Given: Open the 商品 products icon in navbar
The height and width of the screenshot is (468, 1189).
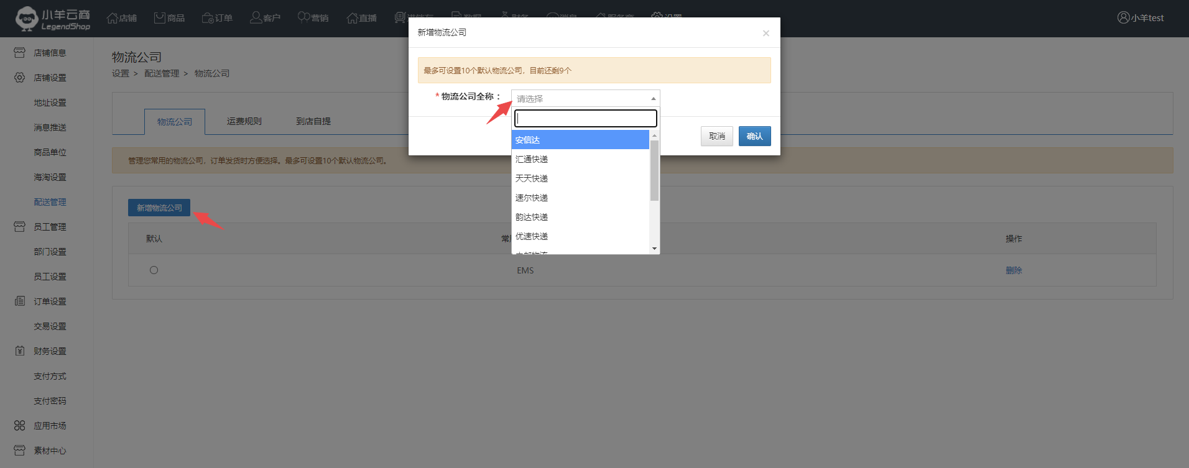Looking at the screenshot, I should [x=160, y=18].
